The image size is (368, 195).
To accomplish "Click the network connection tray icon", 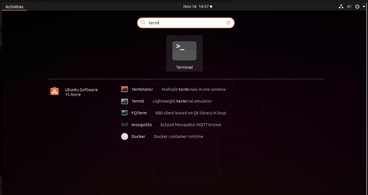I will [341, 7].
